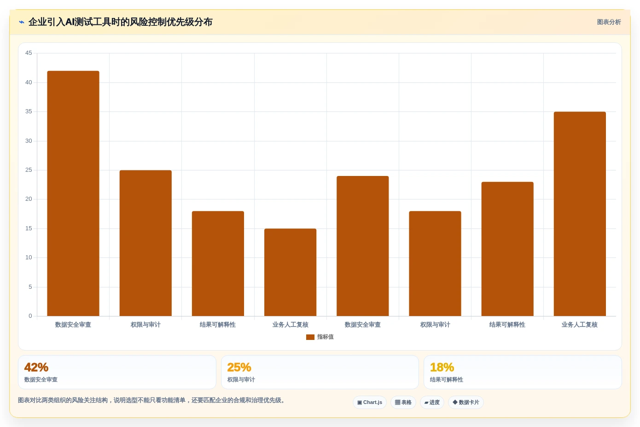Click the bar valued 23 for 结果可解释性
640x427 pixels.
(507, 249)
